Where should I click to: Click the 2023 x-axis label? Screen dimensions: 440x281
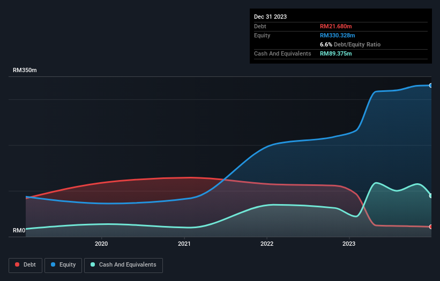pyautogui.click(x=349, y=244)
